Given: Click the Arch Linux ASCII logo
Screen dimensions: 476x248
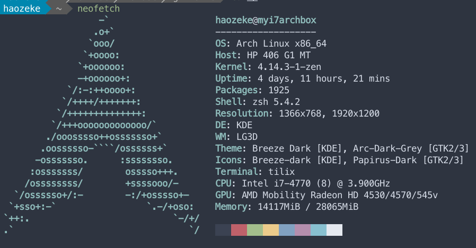Looking at the screenshot, I should point(102,125).
